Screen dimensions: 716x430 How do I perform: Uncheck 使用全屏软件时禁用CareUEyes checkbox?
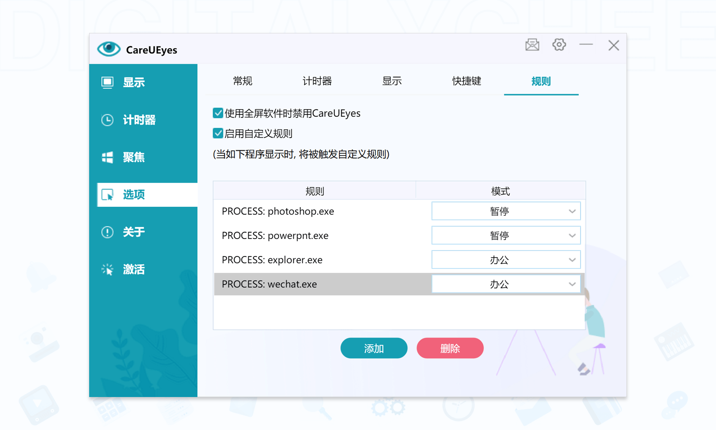tap(218, 113)
